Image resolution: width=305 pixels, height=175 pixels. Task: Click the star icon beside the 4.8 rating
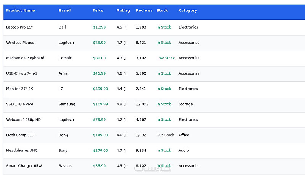(125, 104)
